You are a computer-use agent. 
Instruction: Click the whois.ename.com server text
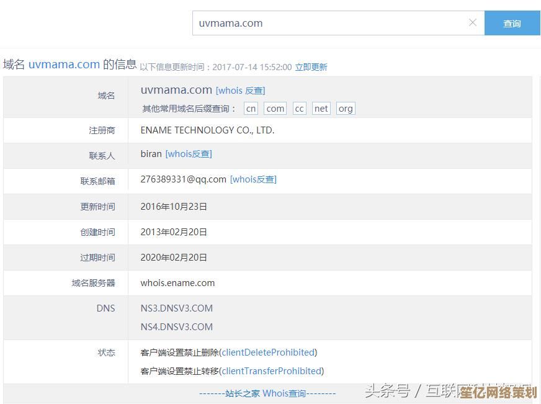(177, 283)
